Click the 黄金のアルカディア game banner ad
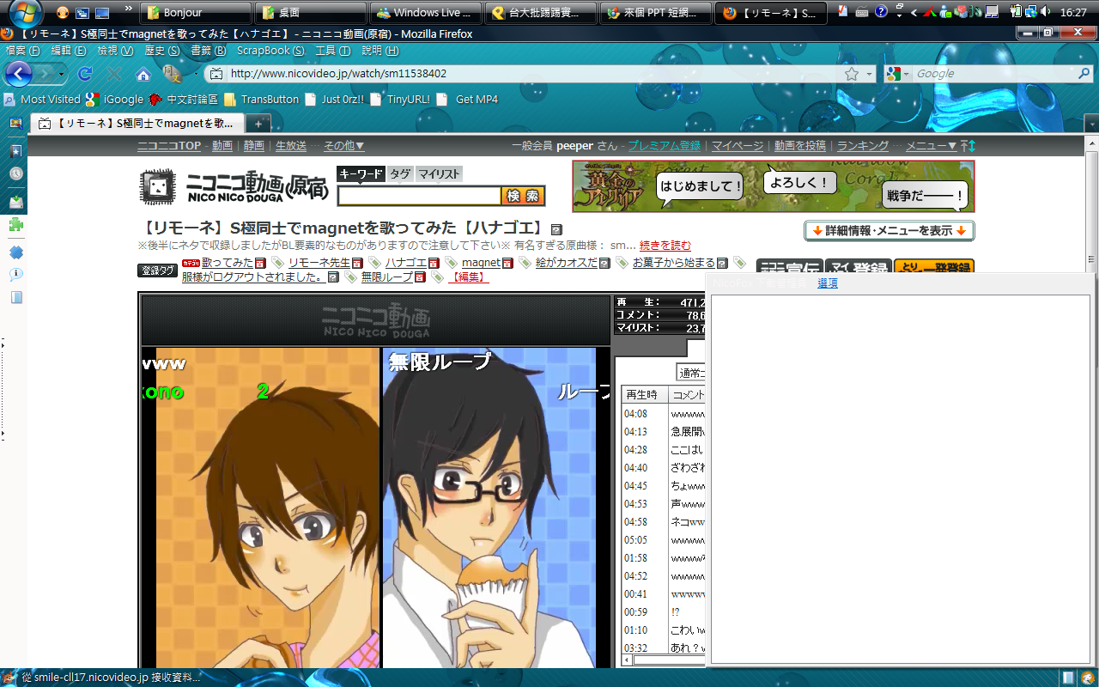Viewport: 1099px width, 687px height. click(x=774, y=186)
